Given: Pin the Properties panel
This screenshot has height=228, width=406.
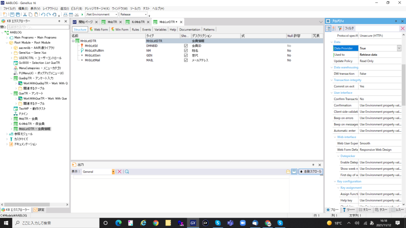Looking at the screenshot, I should (x=396, y=21).
